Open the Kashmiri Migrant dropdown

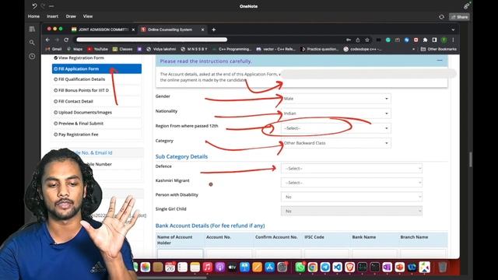click(352, 183)
